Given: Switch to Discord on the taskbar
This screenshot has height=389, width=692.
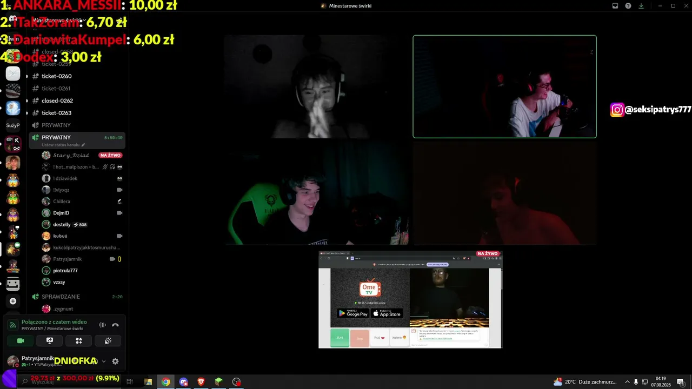Looking at the screenshot, I should point(184,382).
